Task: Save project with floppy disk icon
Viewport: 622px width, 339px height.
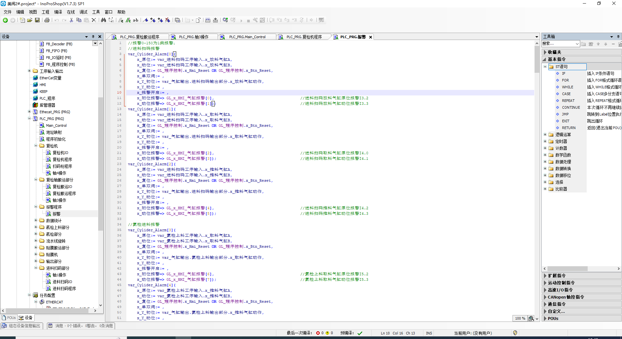Action: tap(37, 20)
